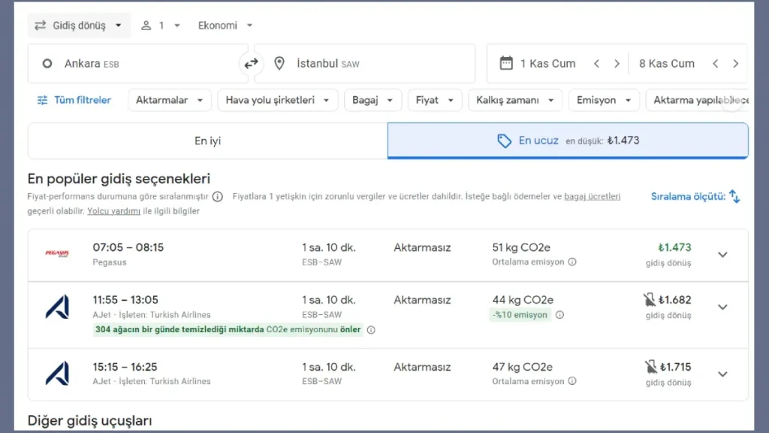Click info icon for 304 ağacın emission note
769x433 pixels.
[x=371, y=330]
